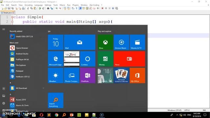Open the Phone Companion tile
The image size is (210, 118).
[x=72, y=75]
